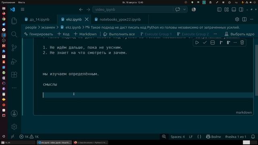
Task: Click Генерировать in notebook toolbar
Action: click(39, 34)
